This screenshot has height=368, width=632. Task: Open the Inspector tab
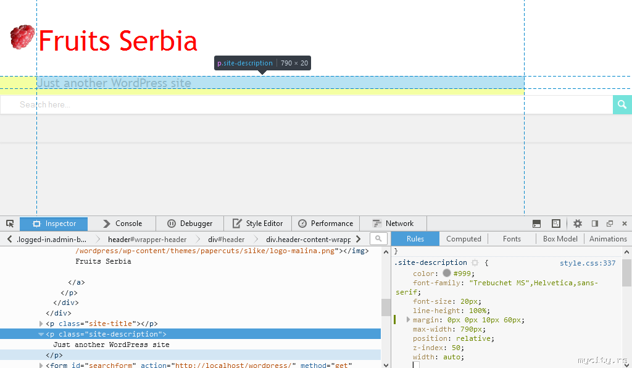[54, 224]
